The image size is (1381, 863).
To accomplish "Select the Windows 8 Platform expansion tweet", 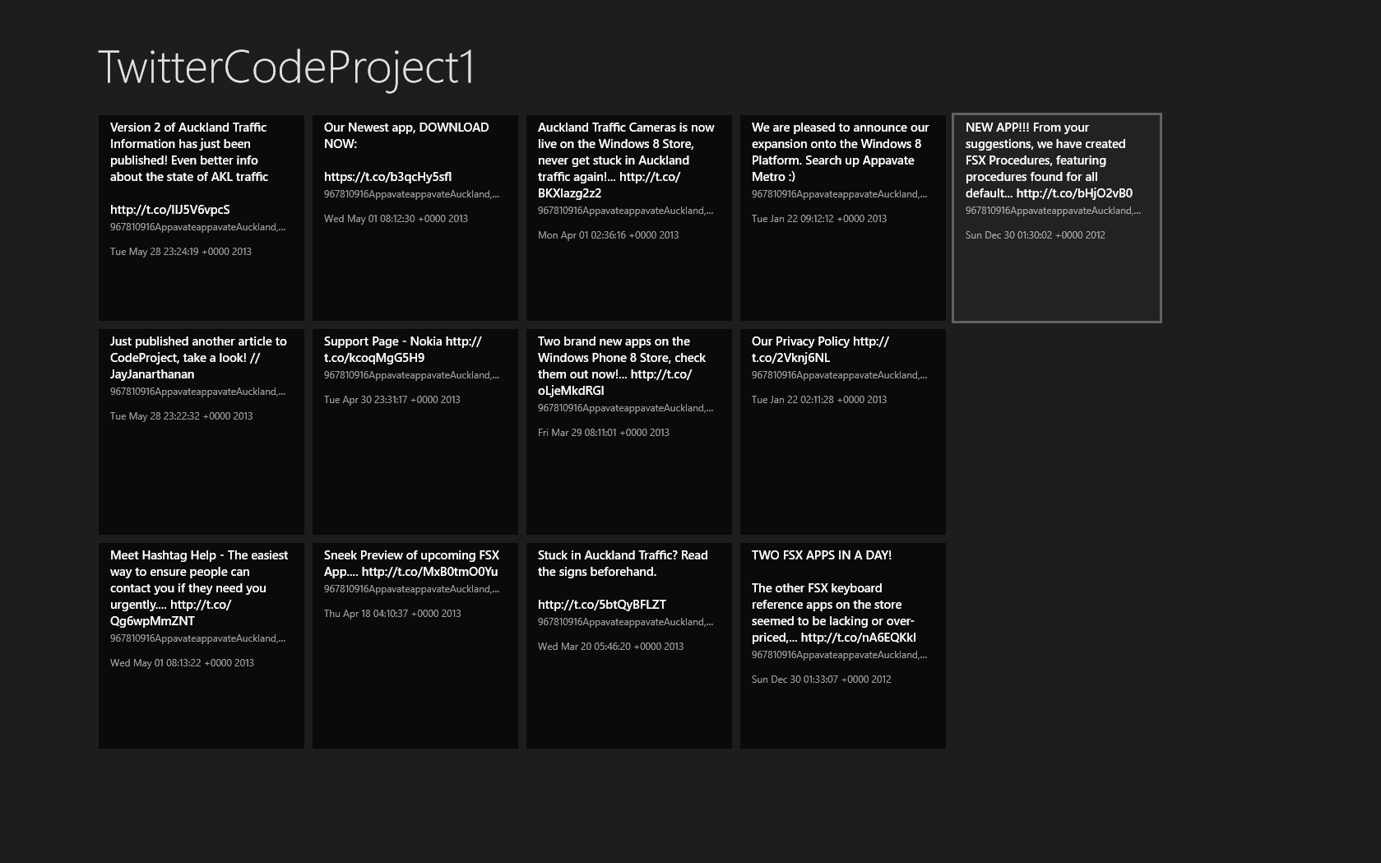I will coord(843,218).
